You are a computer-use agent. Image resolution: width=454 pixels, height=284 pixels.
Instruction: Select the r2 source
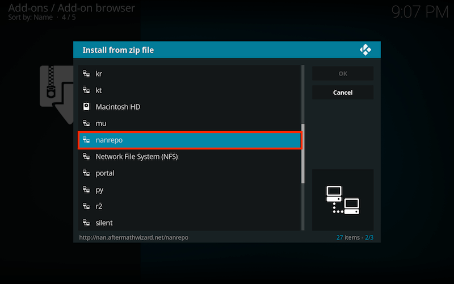pos(190,206)
